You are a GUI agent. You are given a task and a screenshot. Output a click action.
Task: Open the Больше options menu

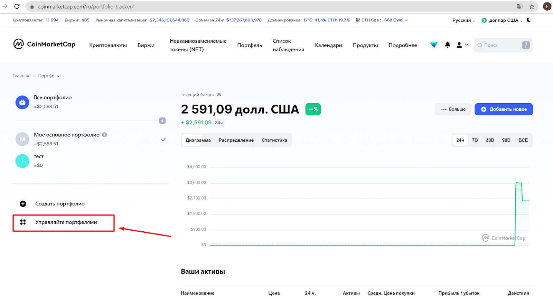tap(453, 109)
